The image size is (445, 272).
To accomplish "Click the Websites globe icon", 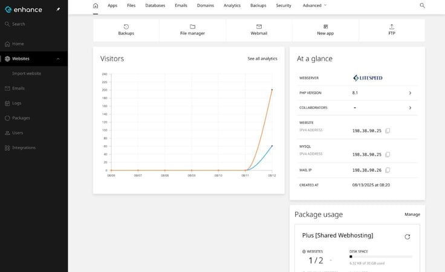I will tap(7, 59).
